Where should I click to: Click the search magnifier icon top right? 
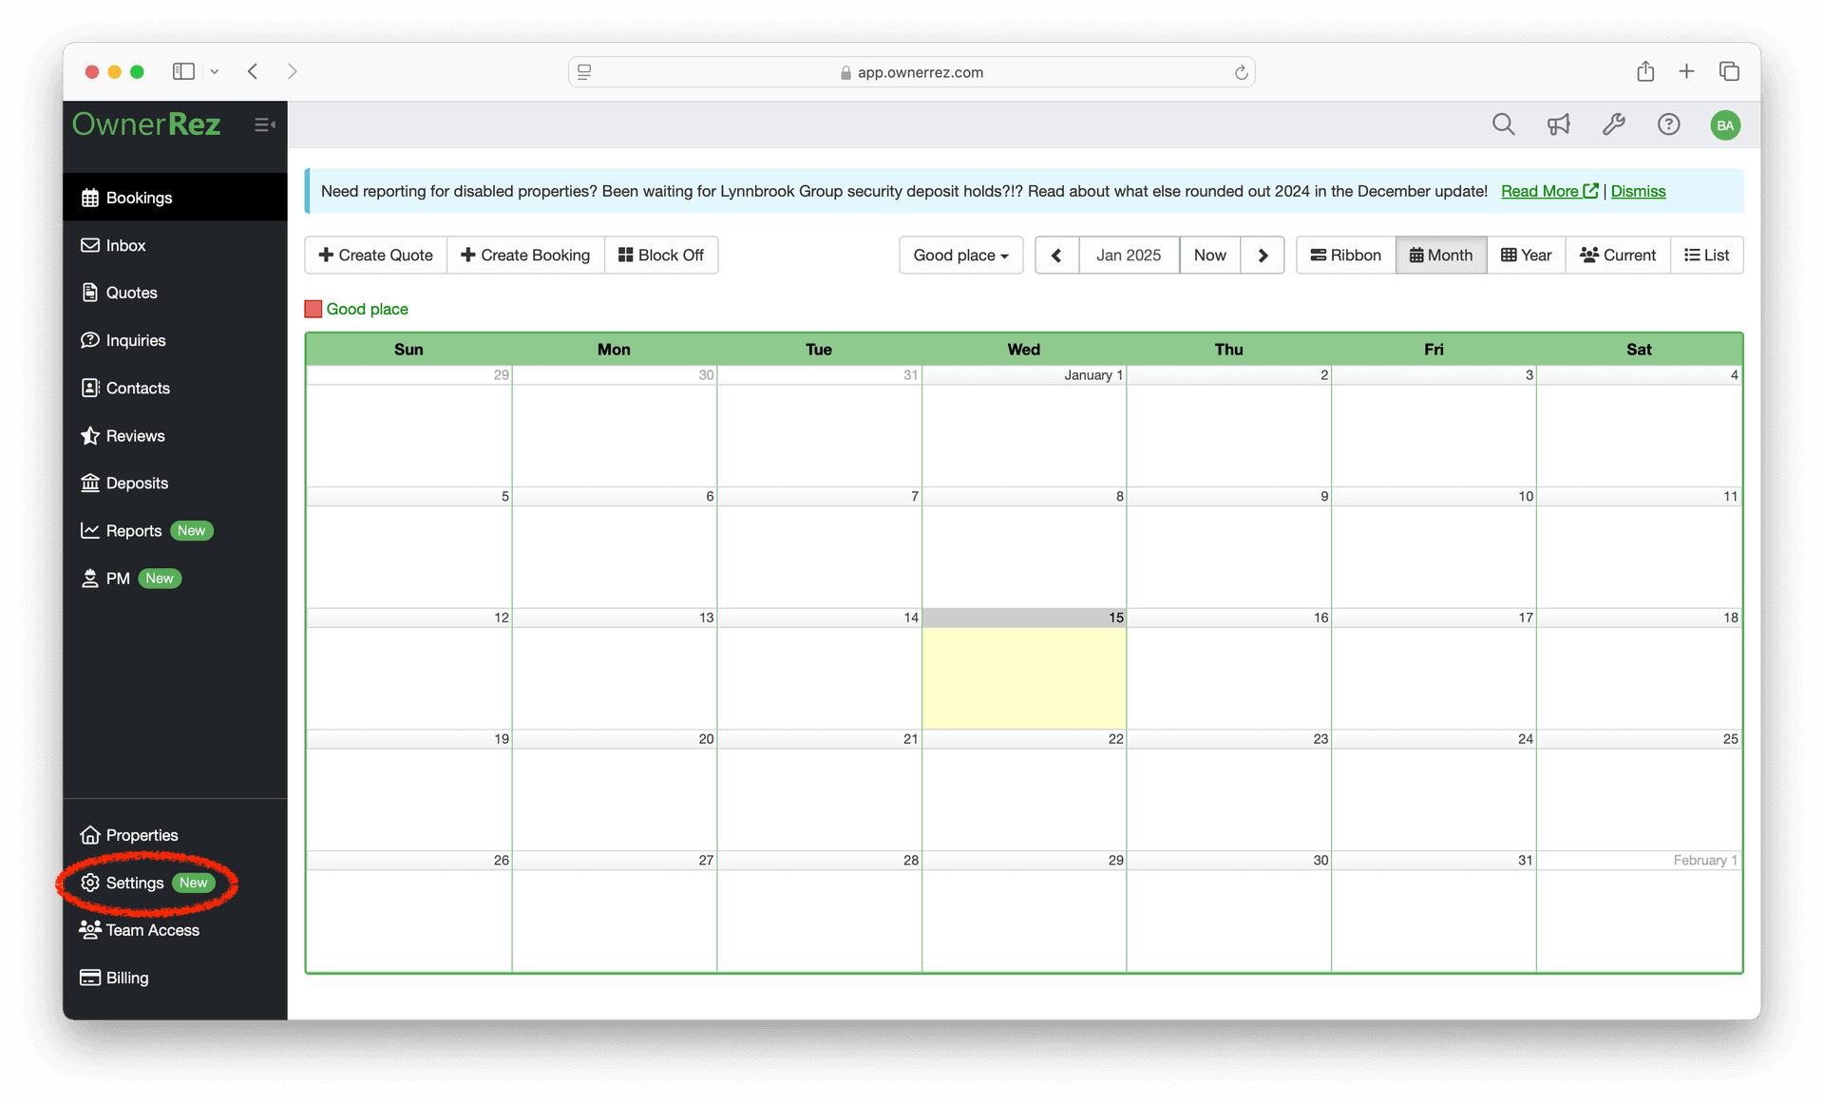[1504, 125]
